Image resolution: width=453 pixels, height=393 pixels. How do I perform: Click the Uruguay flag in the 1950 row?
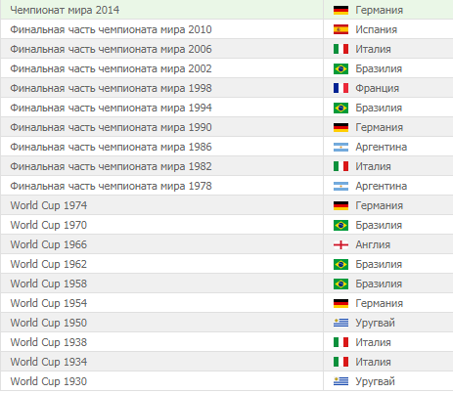pos(340,323)
